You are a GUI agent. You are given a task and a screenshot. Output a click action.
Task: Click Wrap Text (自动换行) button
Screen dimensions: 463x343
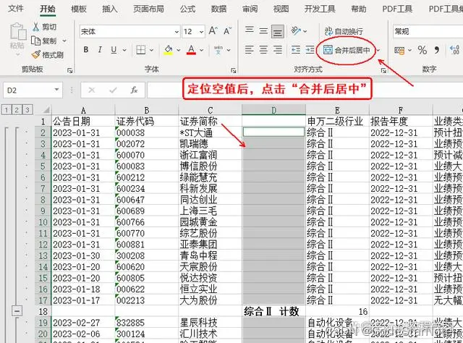pyautogui.click(x=344, y=31)
